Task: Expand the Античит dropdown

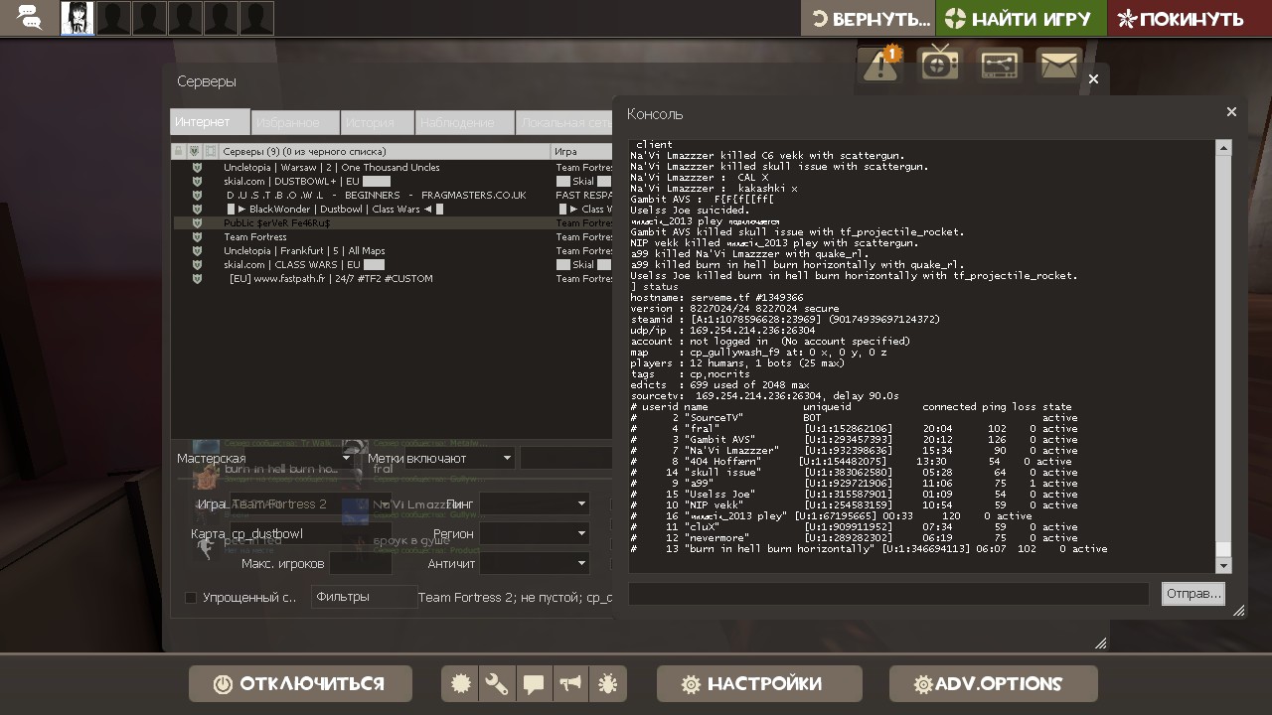Action: 535,563
